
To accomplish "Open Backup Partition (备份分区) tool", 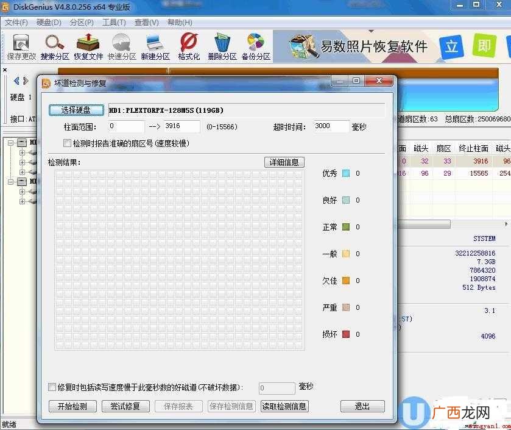I will click(x=256, y=47).
